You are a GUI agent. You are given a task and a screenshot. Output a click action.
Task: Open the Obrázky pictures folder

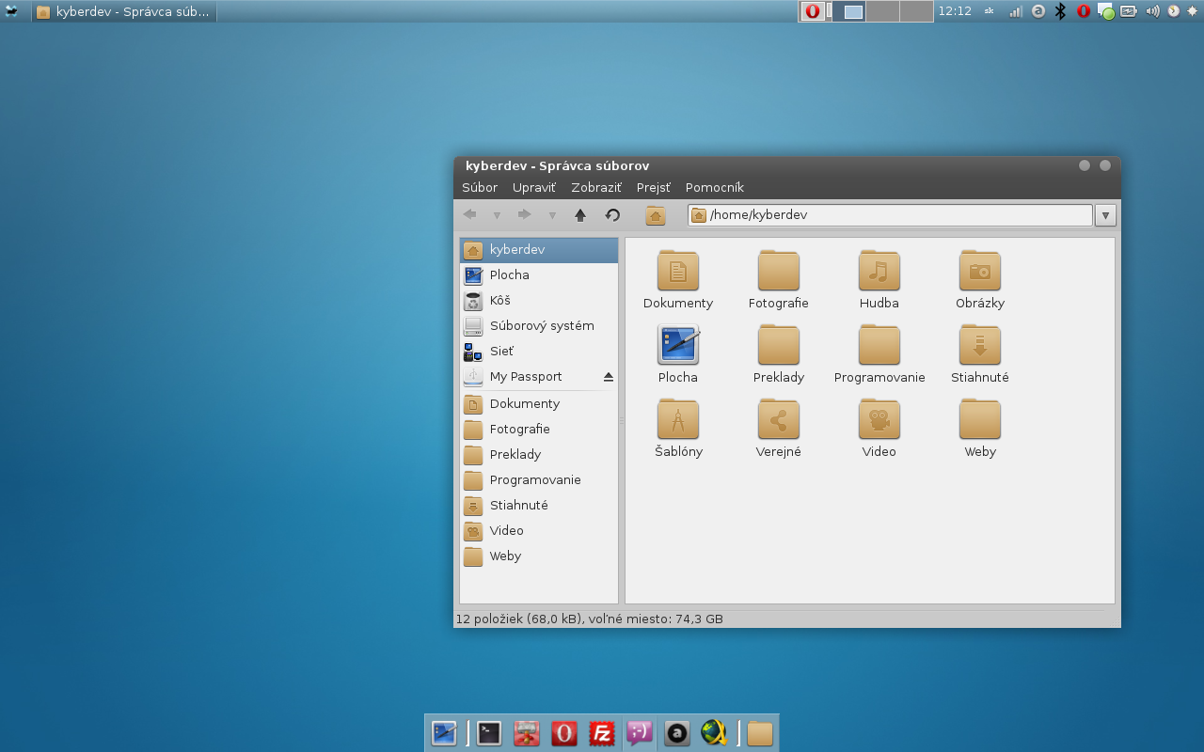click(x=980, y=280)
